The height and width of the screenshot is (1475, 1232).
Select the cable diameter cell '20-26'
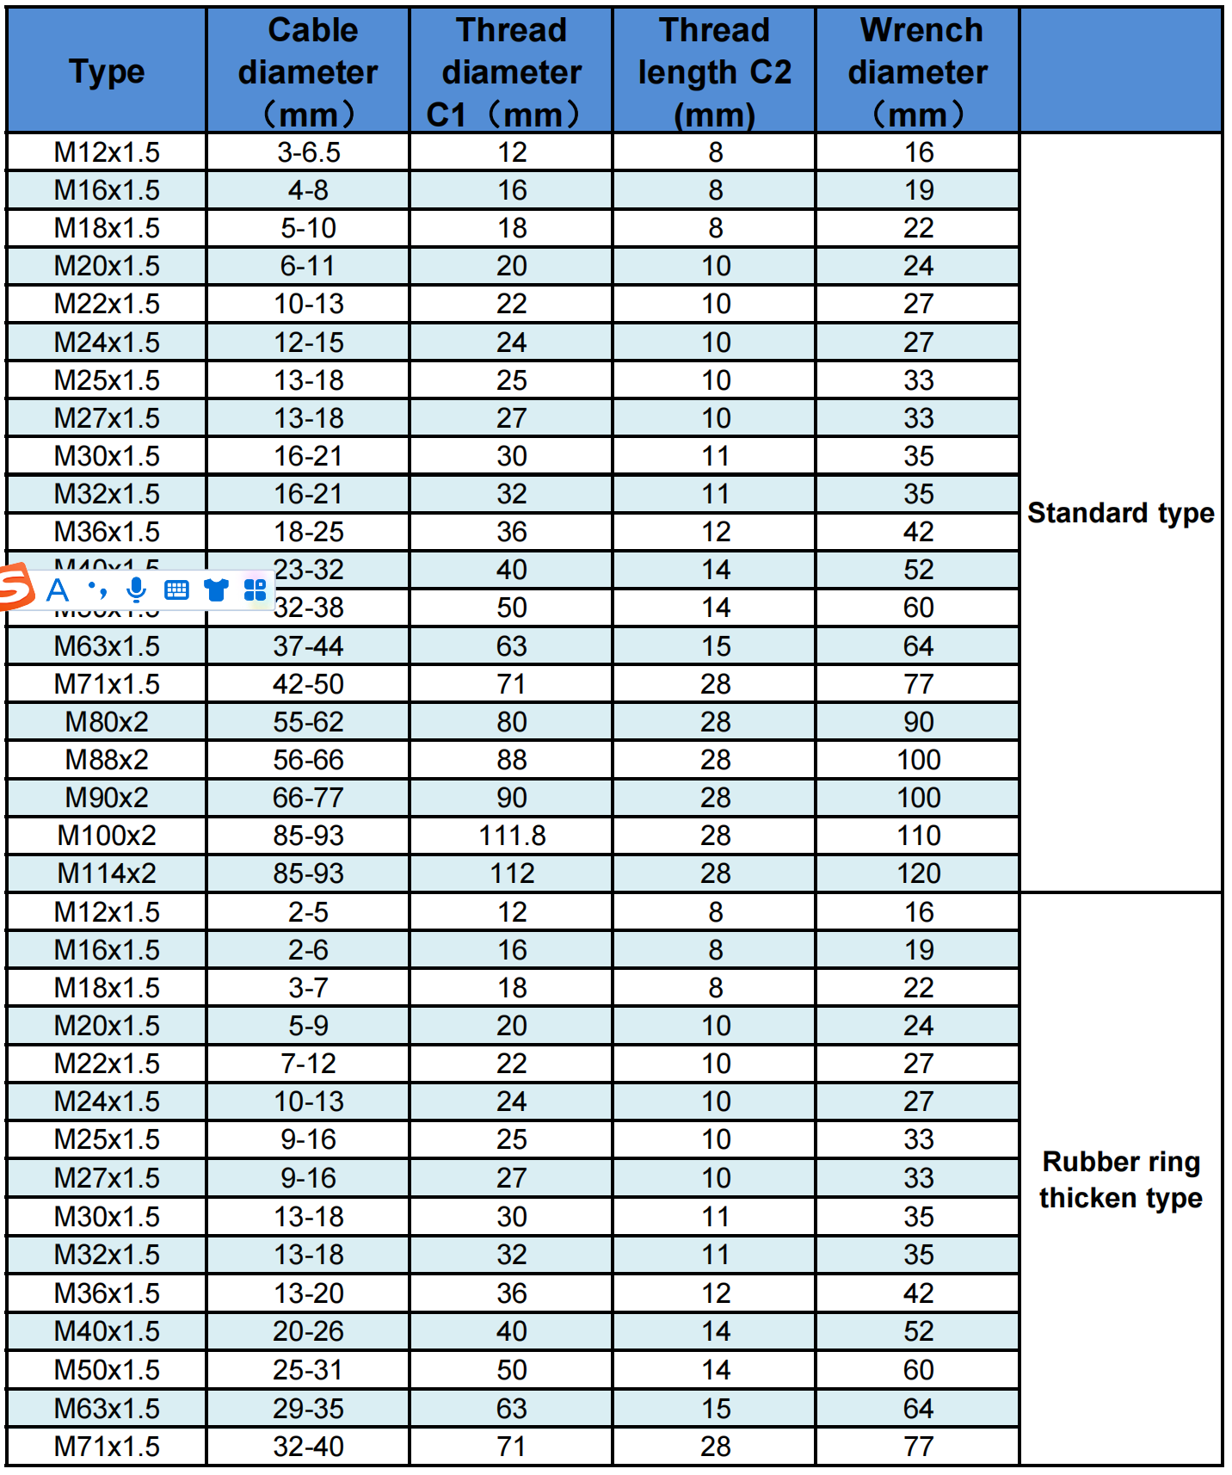[308, 1331]
